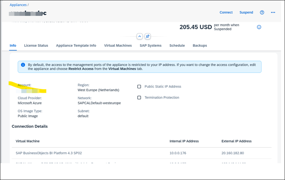Screen dimensions: 285x180
Task: Click internal IP 10.0.0.176
Action: [178, 153]
